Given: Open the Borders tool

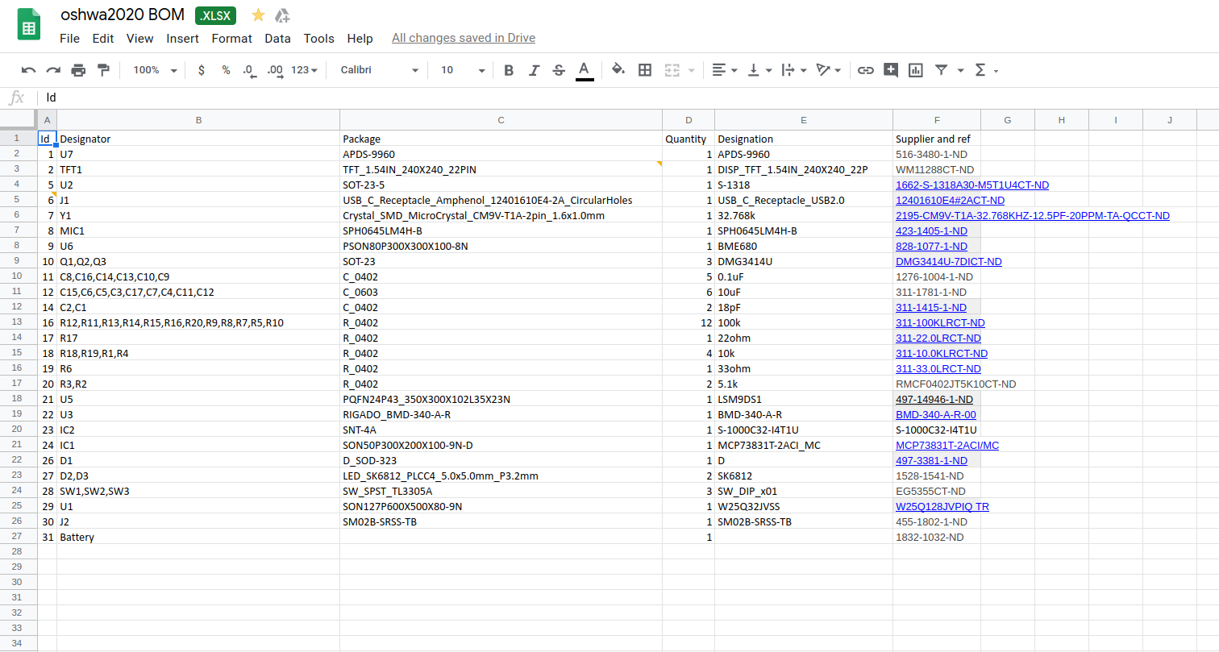Looking at the screenshot, I should click(x=645, y=70).
